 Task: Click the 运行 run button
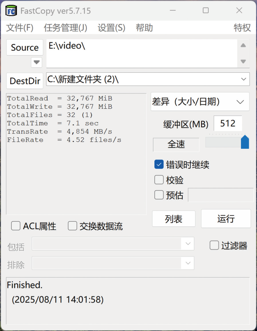click(x=226, y=219)
